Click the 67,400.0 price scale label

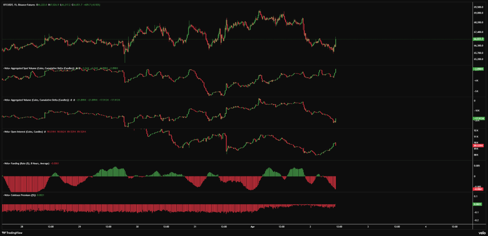click(x=478, y=32)
